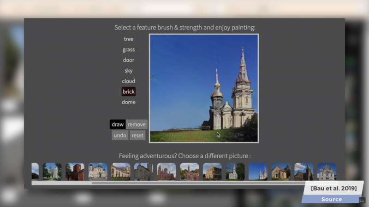
Task: Pick the door feature brush
Action: click(x=128, y=60)
